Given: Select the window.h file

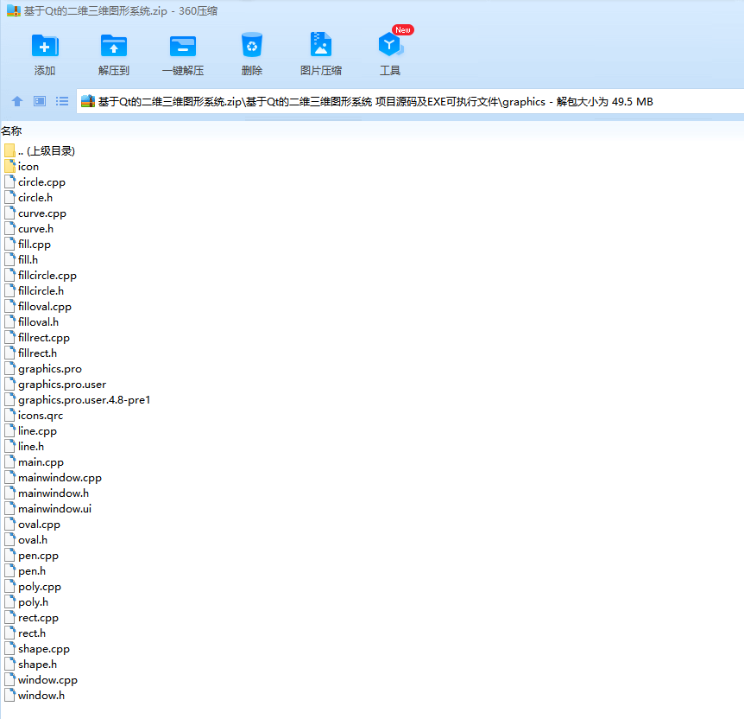Looking at the screenshot, I should 35,696.
